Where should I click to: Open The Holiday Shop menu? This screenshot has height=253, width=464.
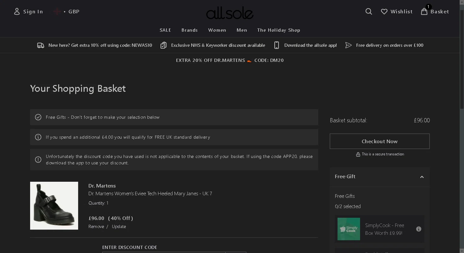click(x=279, y=30)
